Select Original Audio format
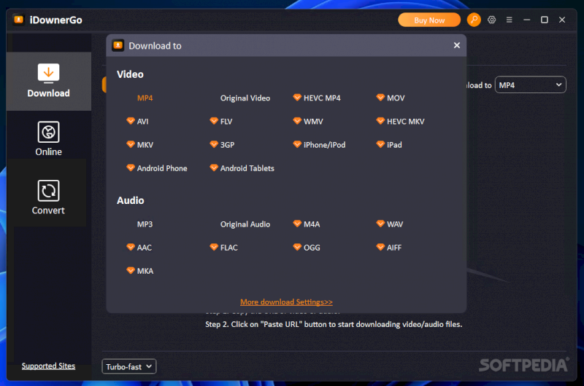 point(245,224)
